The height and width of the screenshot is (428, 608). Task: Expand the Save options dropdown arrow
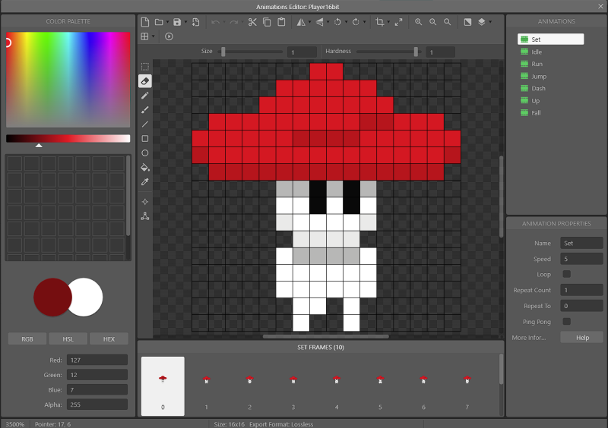coord(185,22)
